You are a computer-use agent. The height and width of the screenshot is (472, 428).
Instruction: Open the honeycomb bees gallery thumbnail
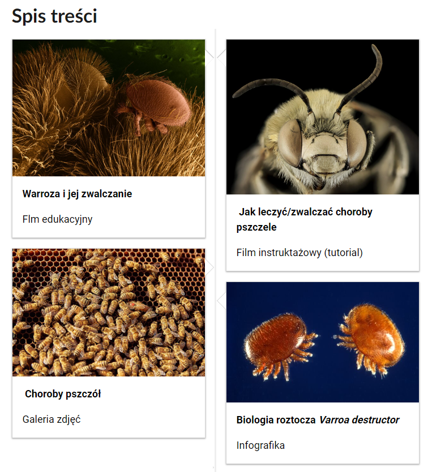(109, 313)
